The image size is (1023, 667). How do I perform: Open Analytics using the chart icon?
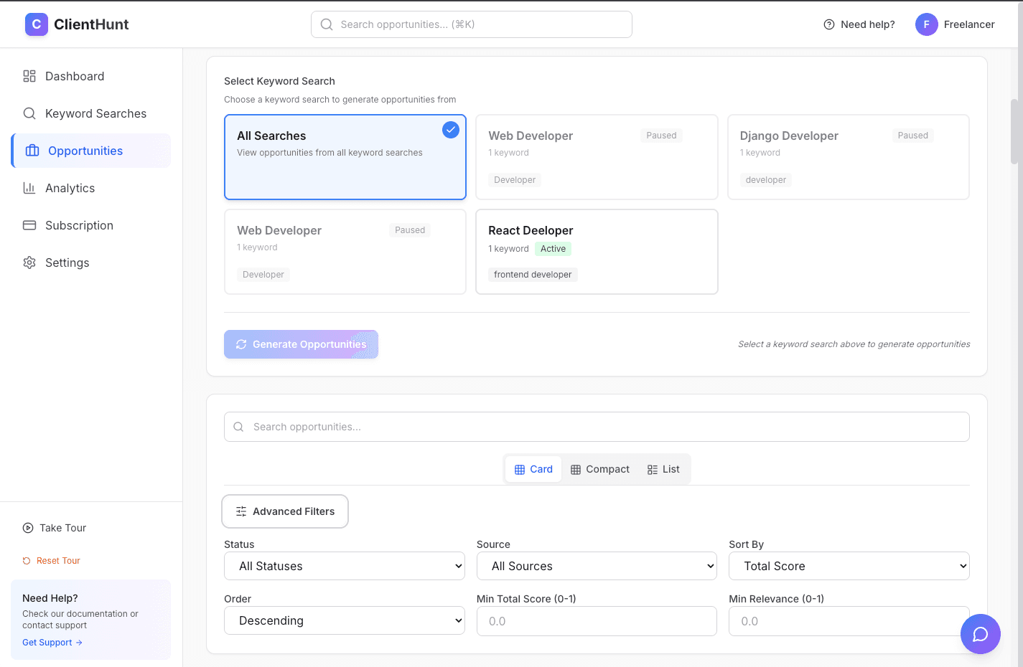coord(29,188)
